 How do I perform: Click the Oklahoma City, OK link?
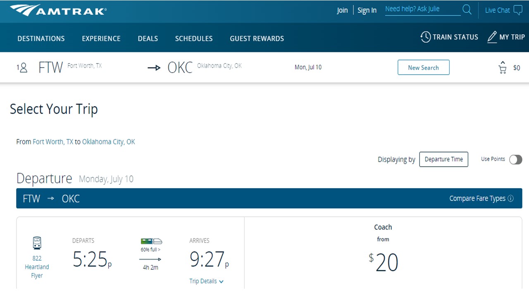tap(109, 141)
